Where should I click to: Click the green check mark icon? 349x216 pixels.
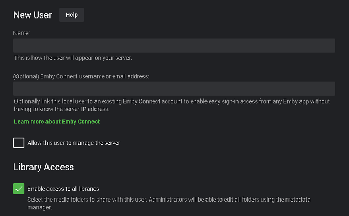click(x=19, y=189)
